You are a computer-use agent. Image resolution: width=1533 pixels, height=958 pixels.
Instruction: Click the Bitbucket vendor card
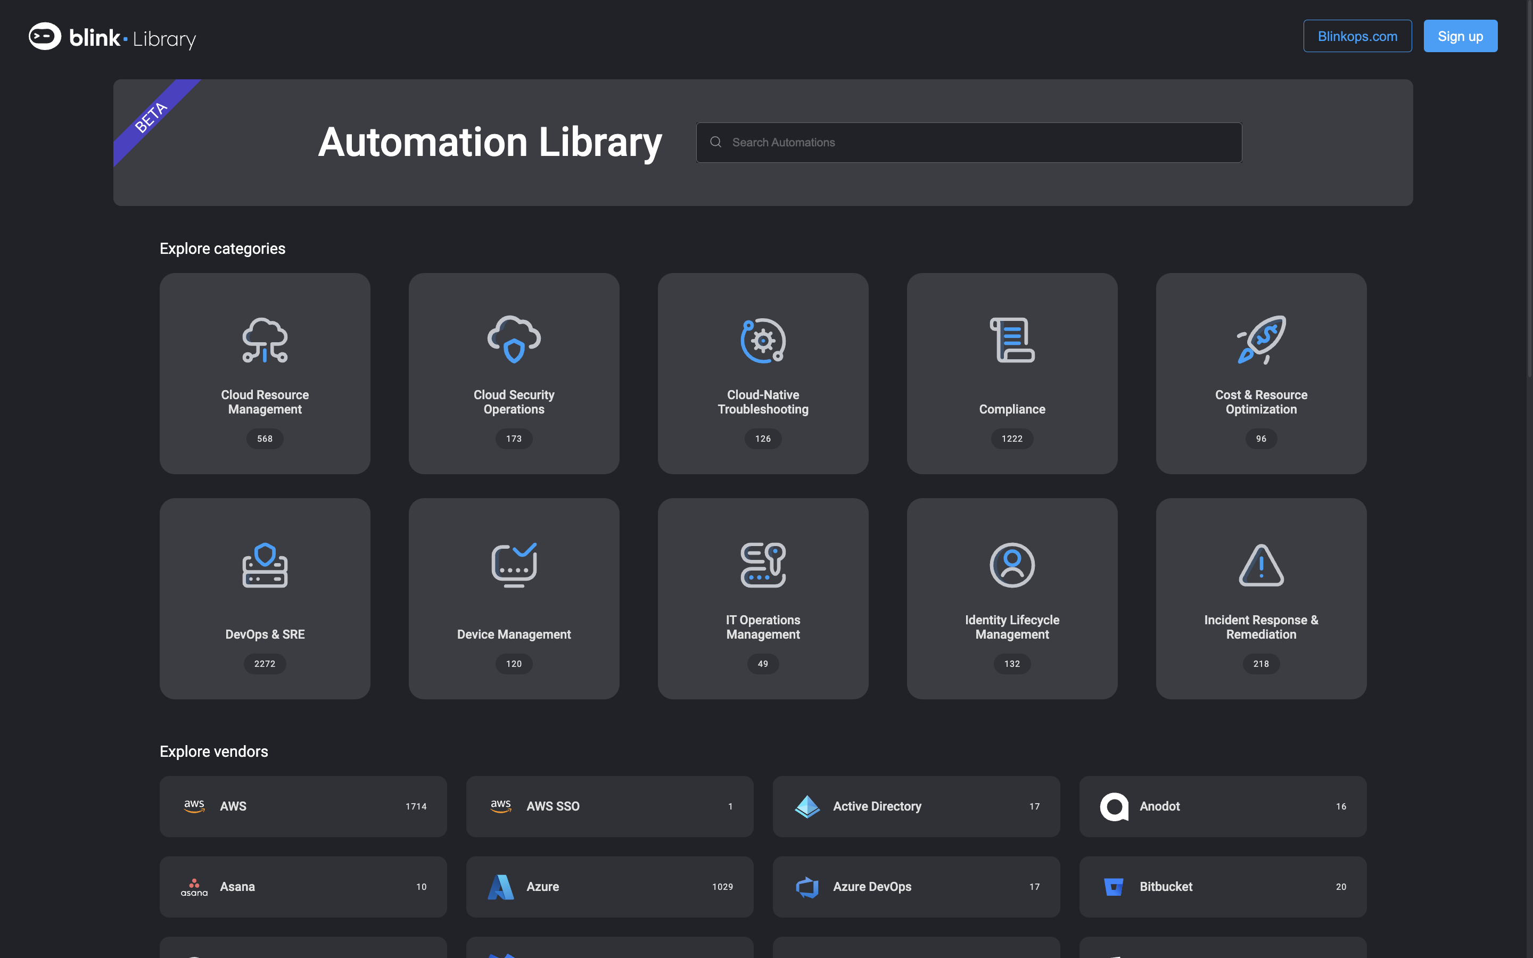point(1222,886)
